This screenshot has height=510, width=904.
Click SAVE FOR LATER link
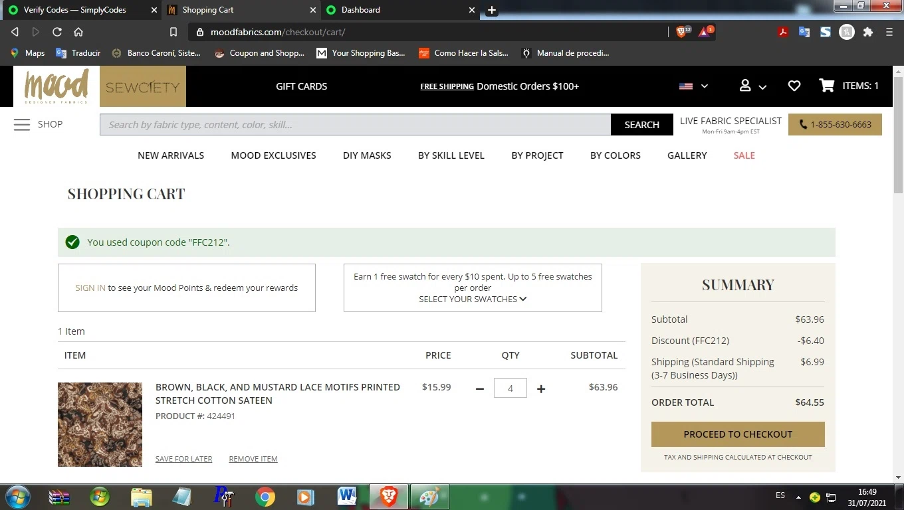click(x=183, y=459)
